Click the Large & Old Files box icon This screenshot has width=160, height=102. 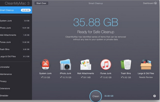coord(146,65)
